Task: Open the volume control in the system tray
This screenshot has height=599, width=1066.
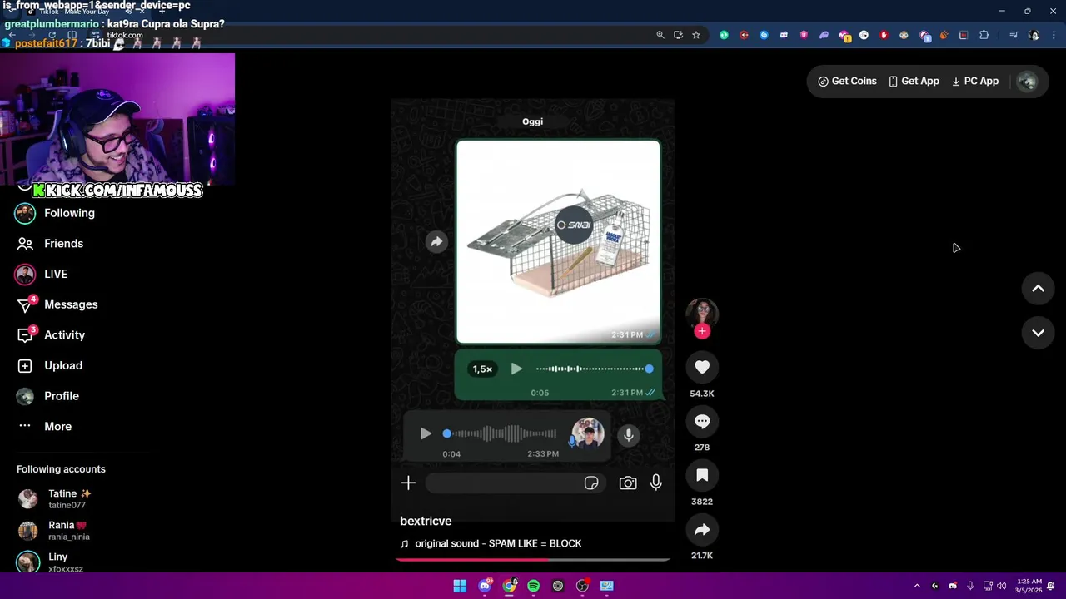Action: [1001, 586]
